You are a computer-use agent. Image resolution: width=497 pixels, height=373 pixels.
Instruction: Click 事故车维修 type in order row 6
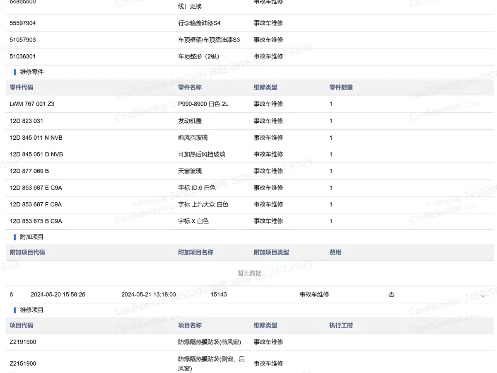click(314, 295)
